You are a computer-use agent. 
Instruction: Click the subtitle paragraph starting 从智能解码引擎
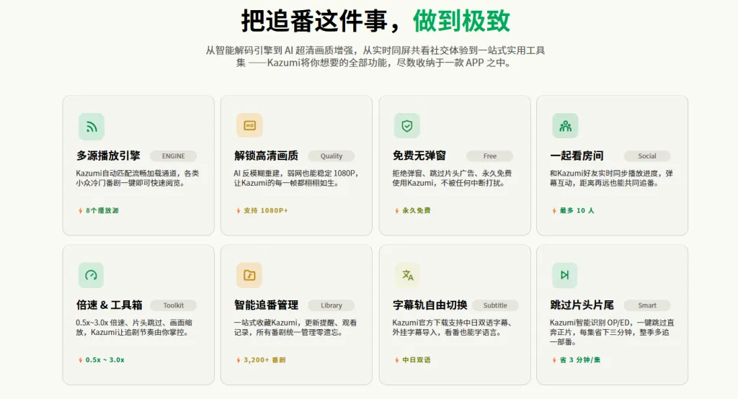click(x=375, y=56)
